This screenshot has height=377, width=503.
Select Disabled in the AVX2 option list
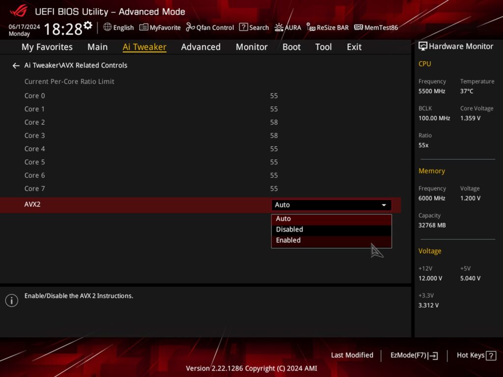(332, 230)
